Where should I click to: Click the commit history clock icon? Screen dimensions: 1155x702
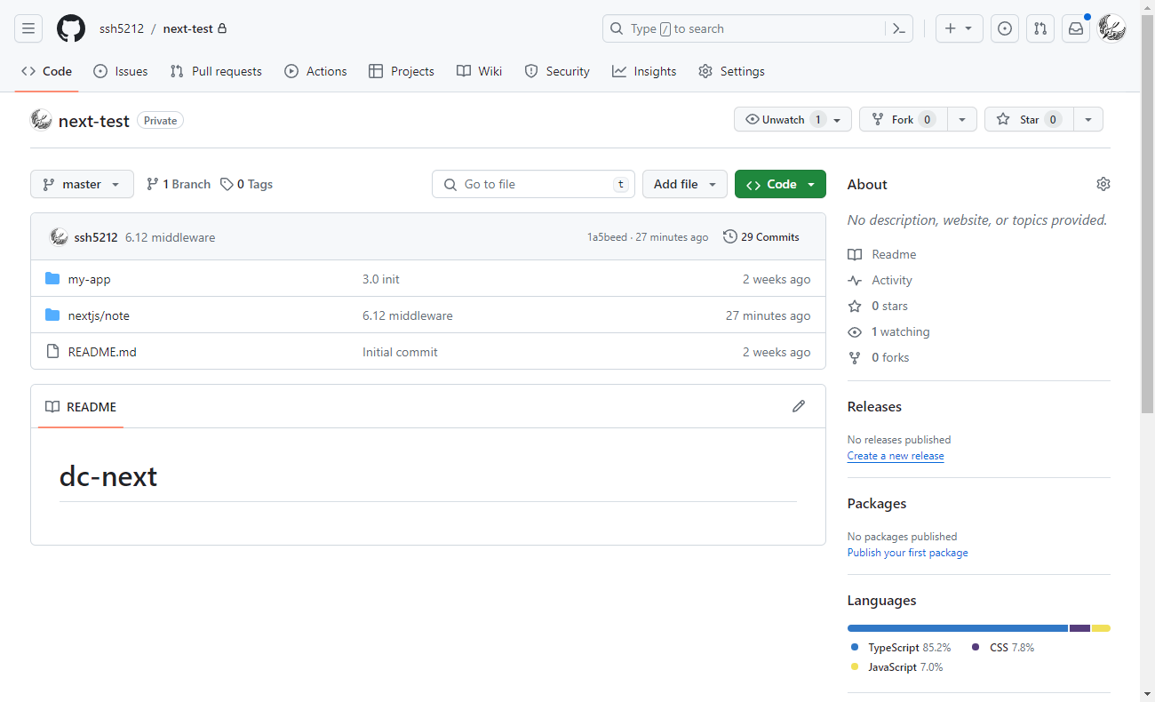point(730,236)
